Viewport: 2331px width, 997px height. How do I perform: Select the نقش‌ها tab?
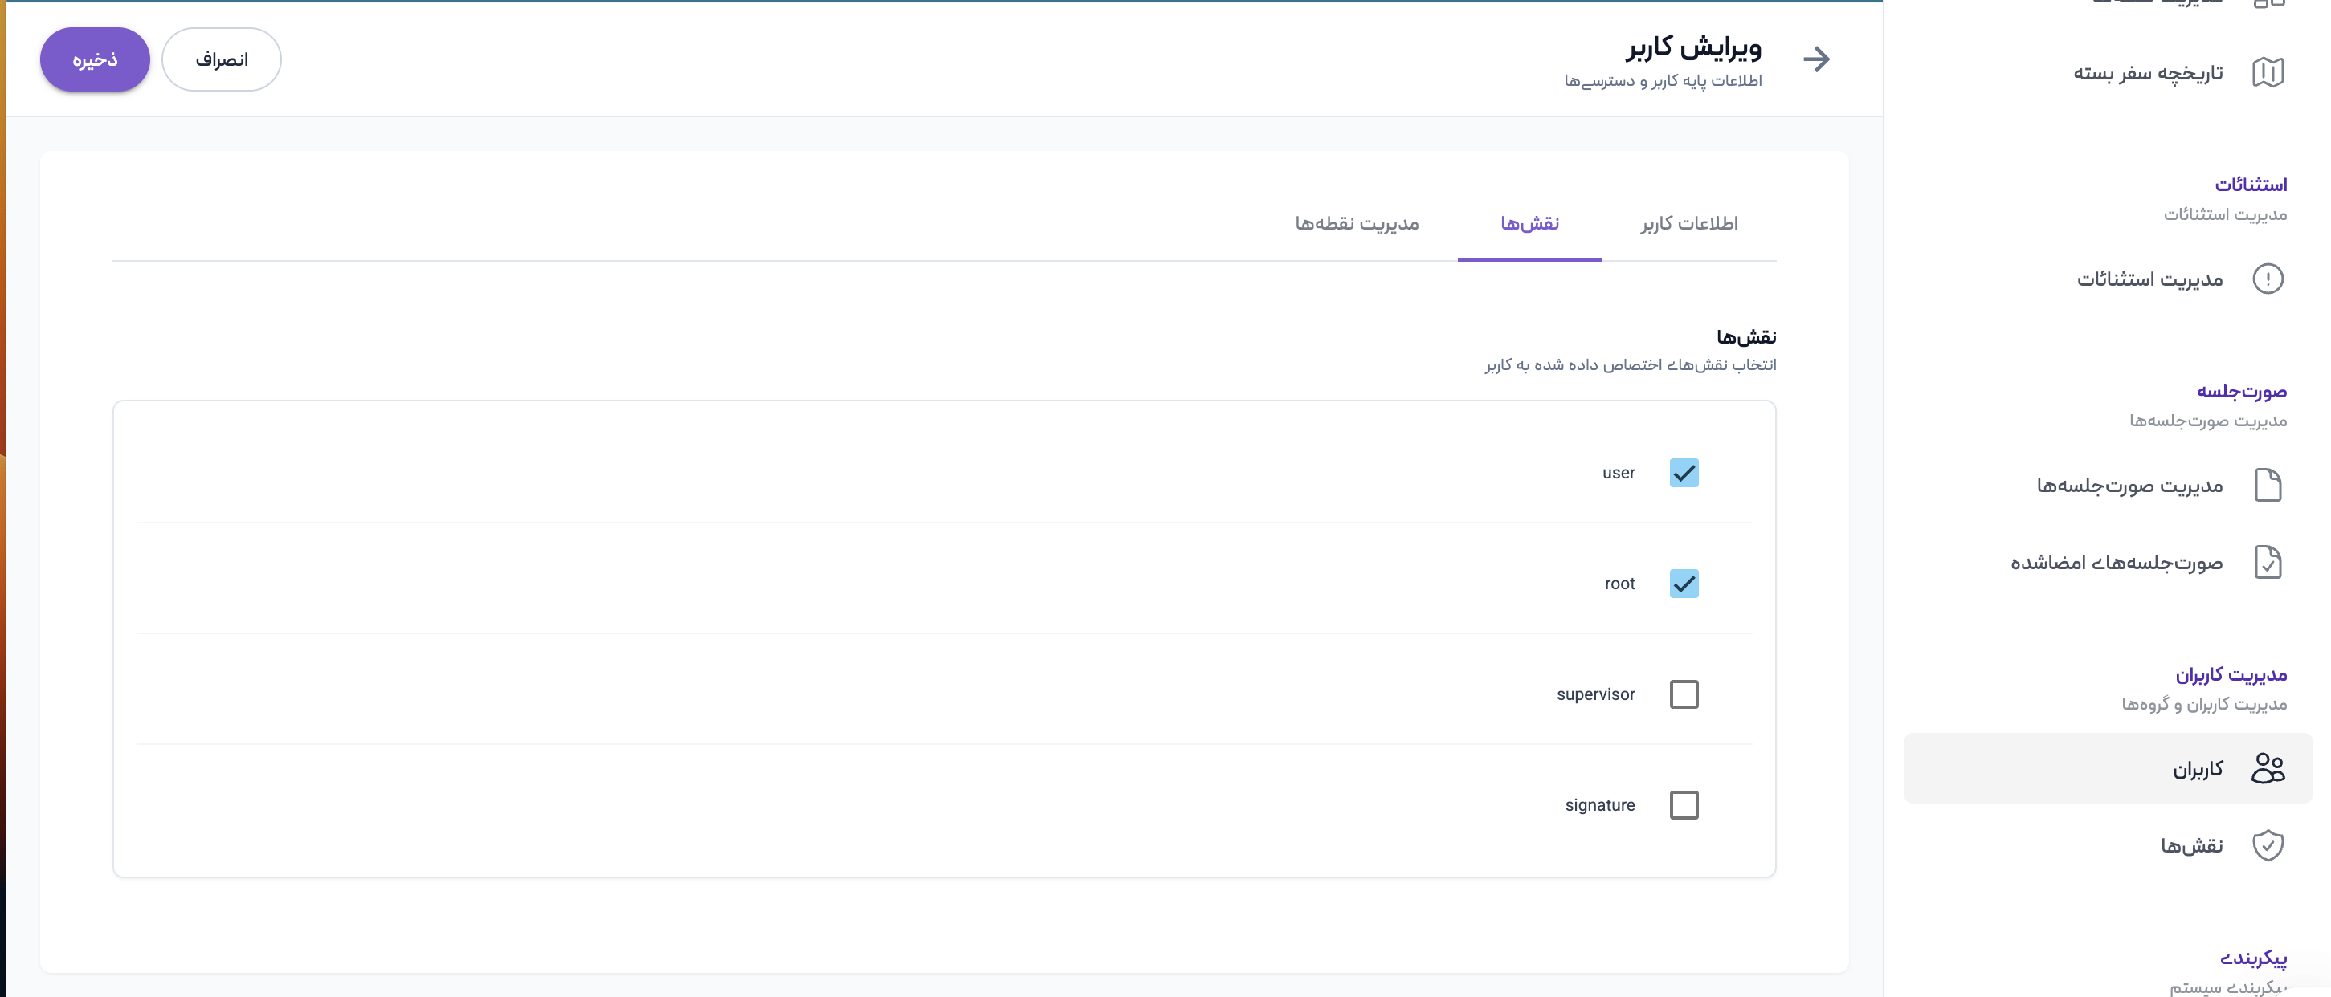coord(1529,223)
